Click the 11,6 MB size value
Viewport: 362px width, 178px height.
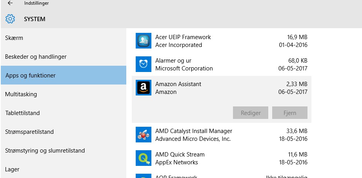(298, 155)
